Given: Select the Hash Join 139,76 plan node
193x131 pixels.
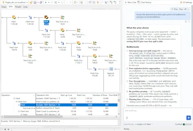Looking at the screenshot, I should [x=14, y=46].
